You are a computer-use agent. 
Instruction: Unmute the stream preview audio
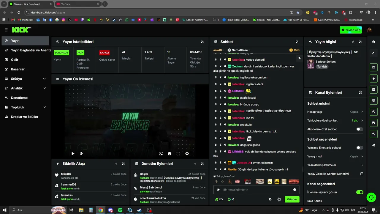(x=82, y=154)
